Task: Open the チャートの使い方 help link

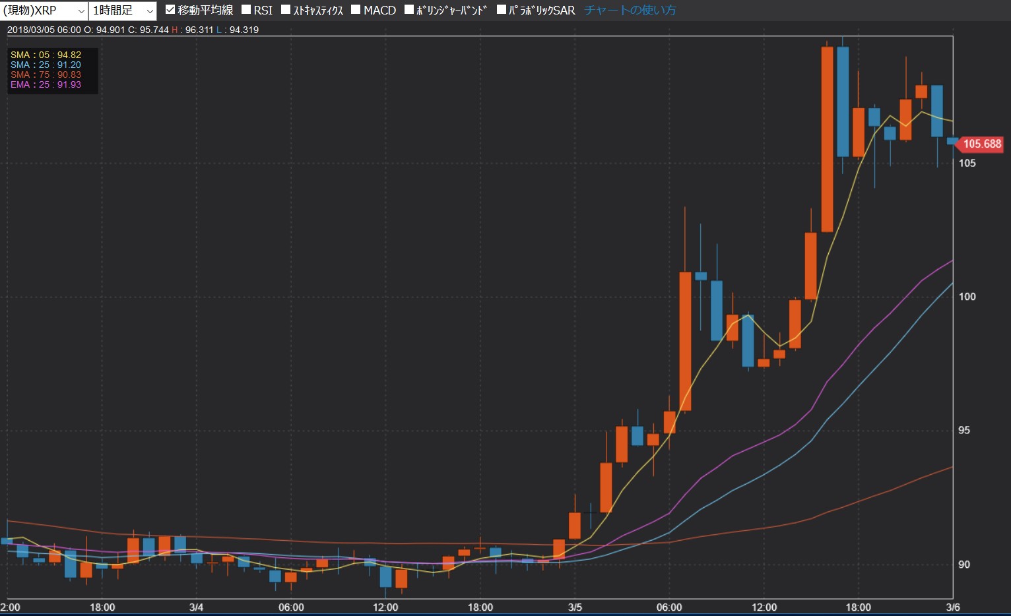Action: [x=630, y=11]
